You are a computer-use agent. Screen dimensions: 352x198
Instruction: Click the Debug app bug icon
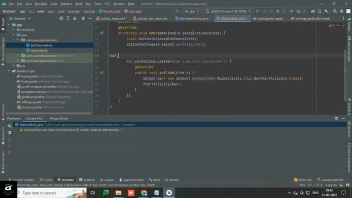[x=278, y=11]
